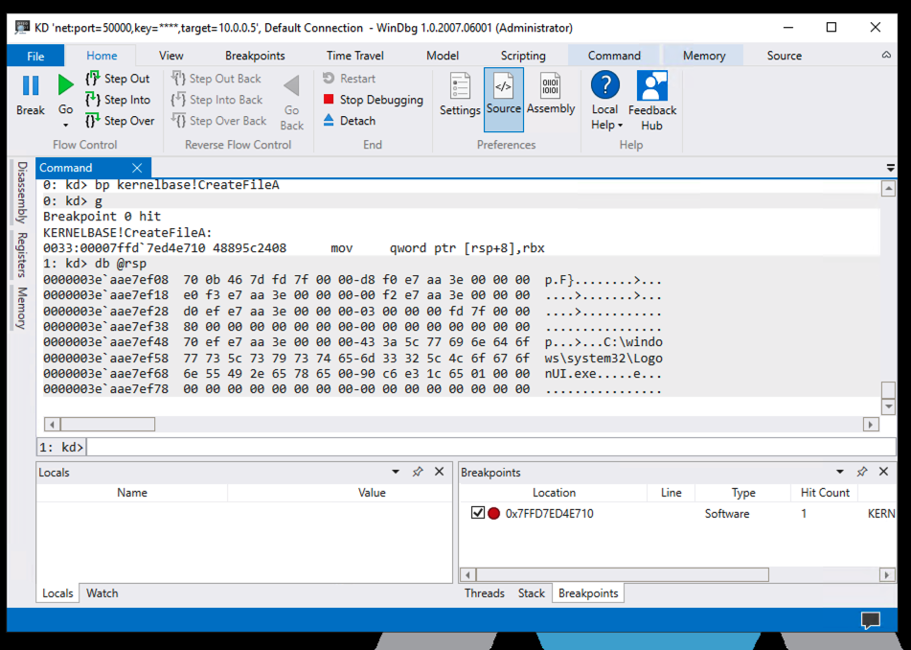The height and width of the screenshot is (650, 911).
Task: Open the Settings preferences icon
Action: click(460, 86)
